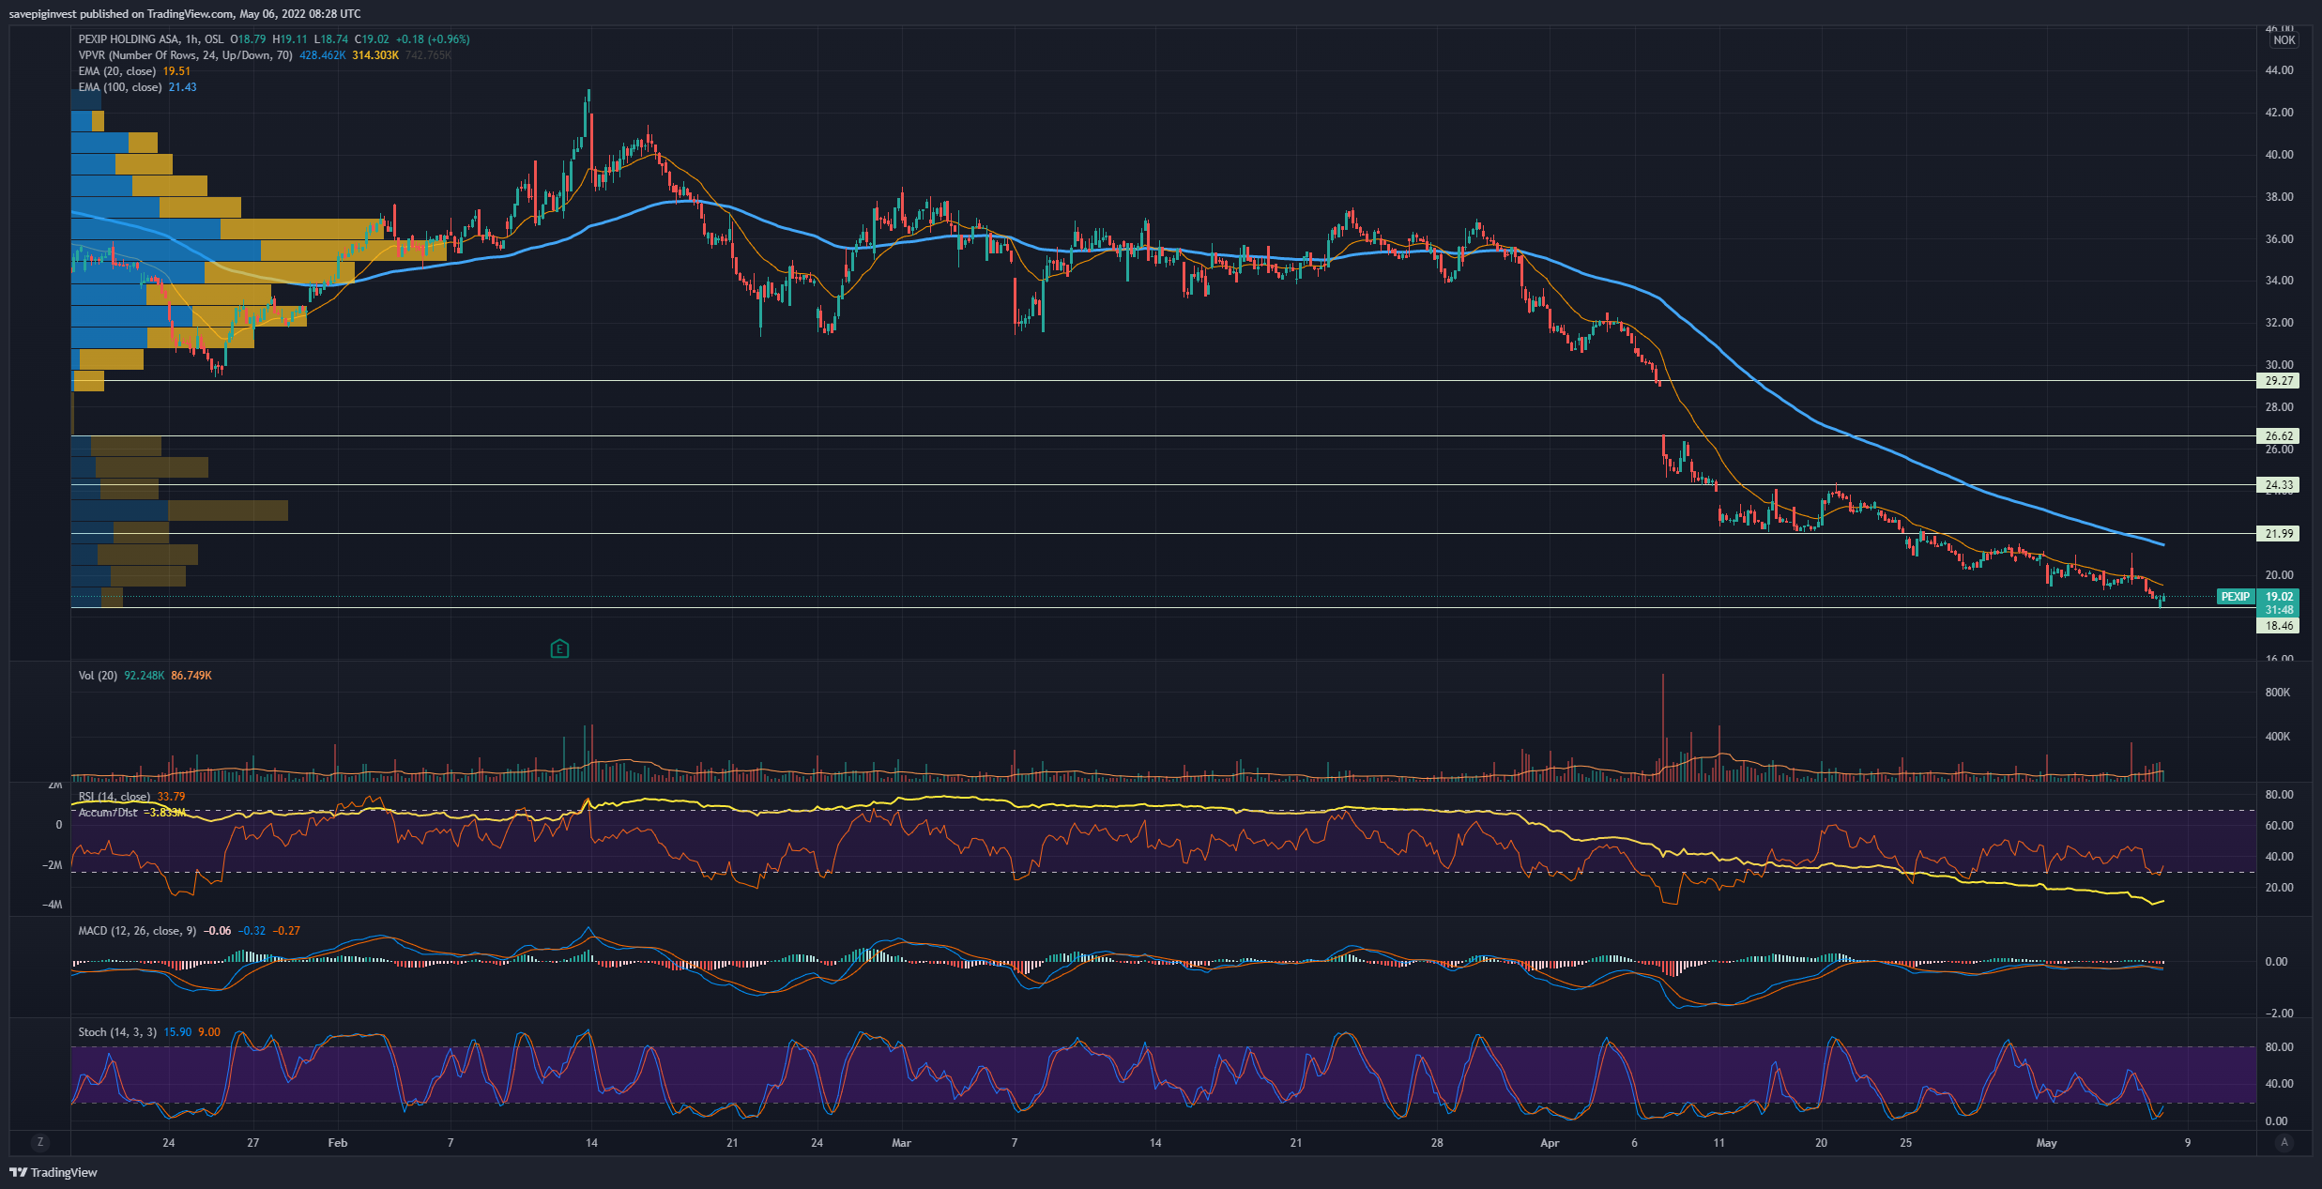Select the Stoch (14, 3, 3) legend
Viewport: 2322px width, 1189px height.
coord(117,1032)
